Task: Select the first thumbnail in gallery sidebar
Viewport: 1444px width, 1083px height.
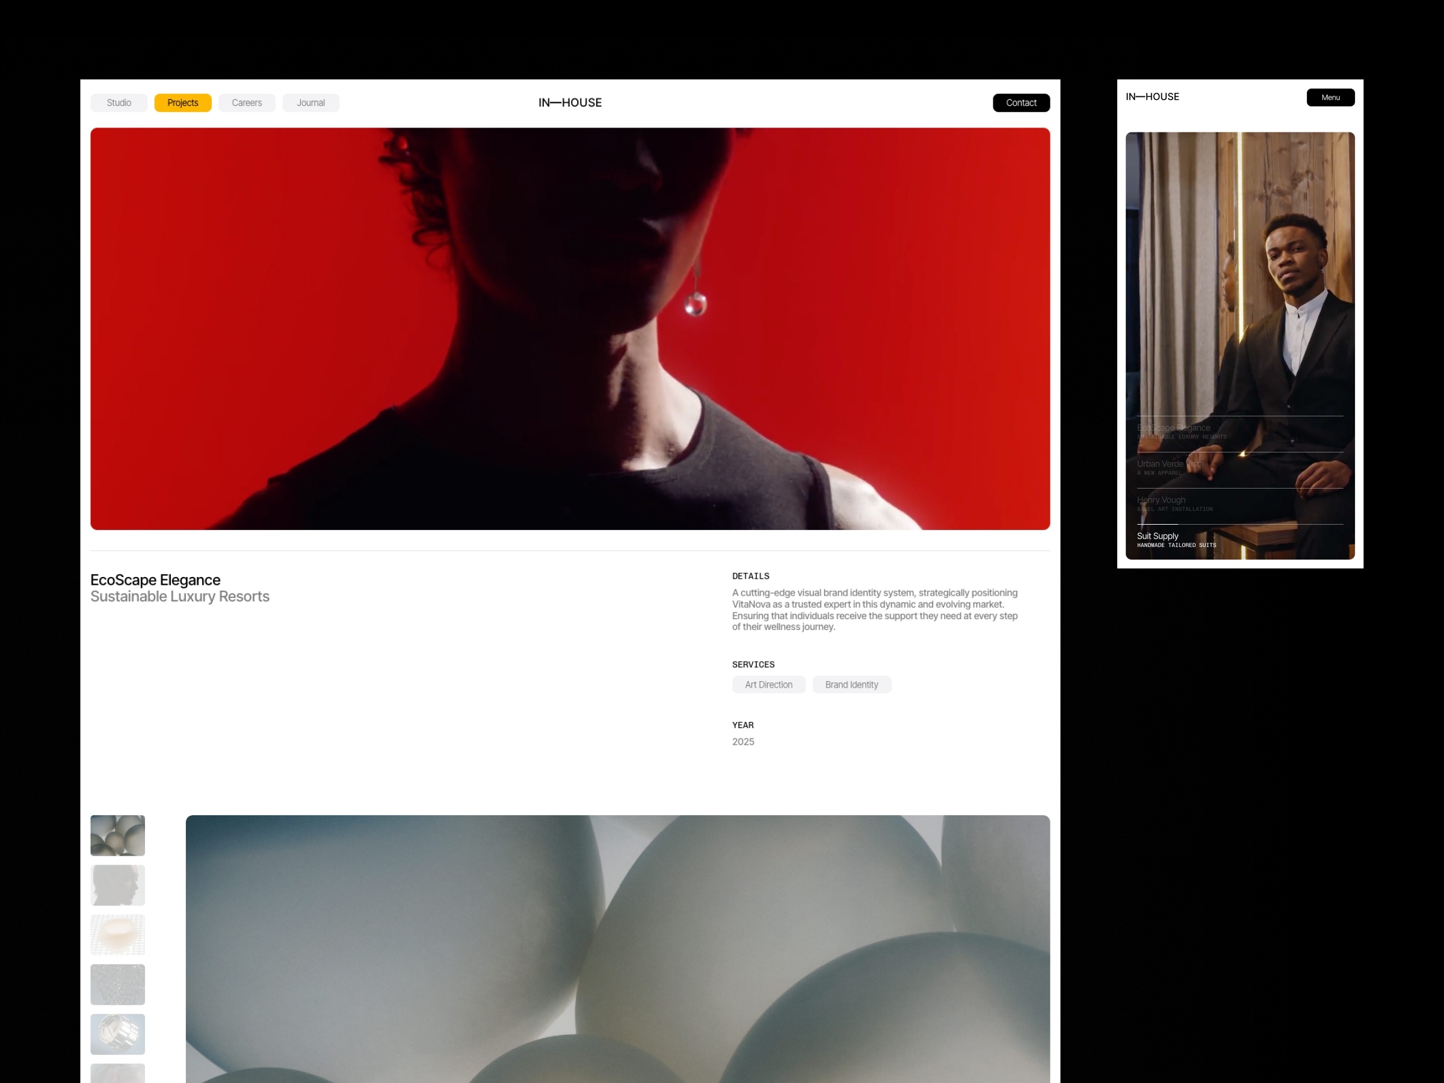Action: pyautogui.click(x=117, y=835)
